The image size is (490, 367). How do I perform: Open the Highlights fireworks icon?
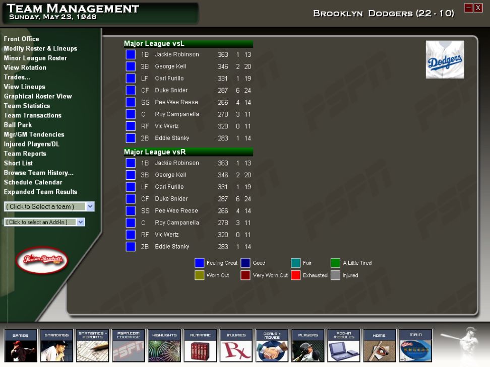(x=164, y=345)
